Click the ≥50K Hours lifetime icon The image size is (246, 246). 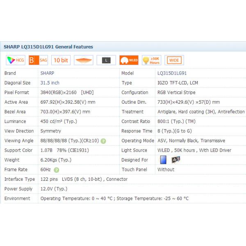click(x=151, y=60)
